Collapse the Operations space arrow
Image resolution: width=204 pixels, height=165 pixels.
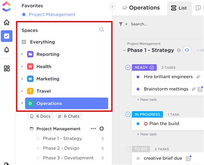pyautogui.click(x=22, y=103)
